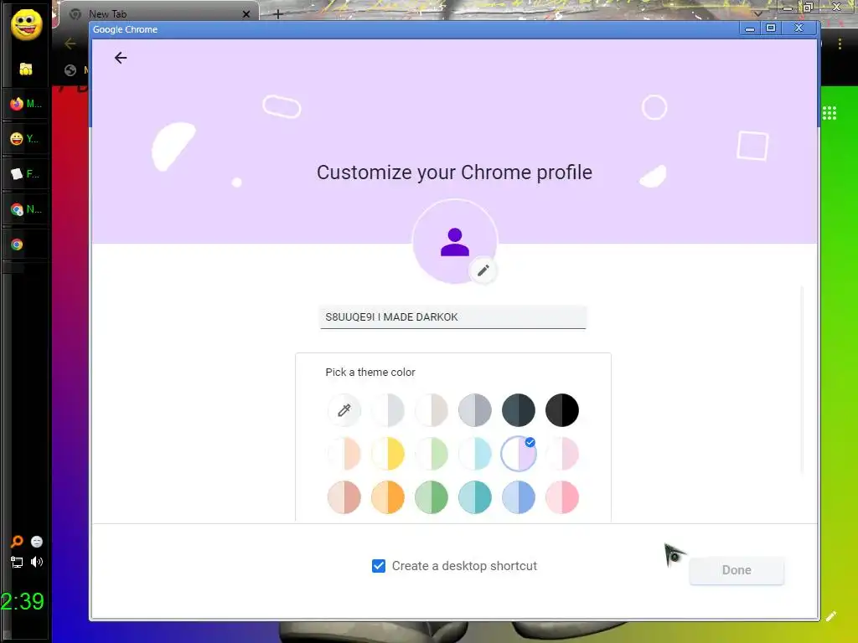Edit the profile avatar with the pencil icon
858x643 pixels.
pos(483,270)
